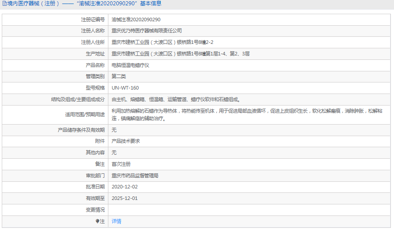
Task: Click the 无 value in 产品储存条件及有效期 row
Action: pos(114,130)
